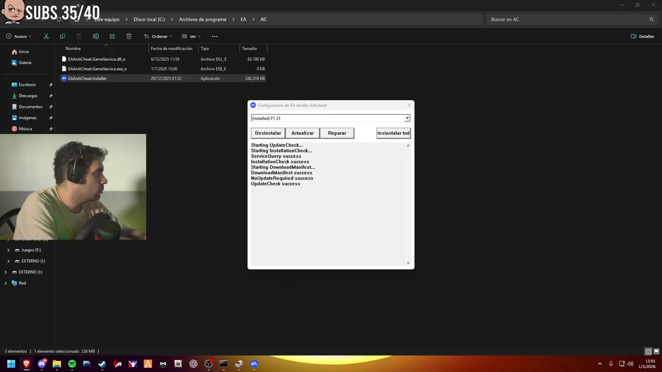Click breadcrumb chevron after Disco local (C:)

(172, 19)
